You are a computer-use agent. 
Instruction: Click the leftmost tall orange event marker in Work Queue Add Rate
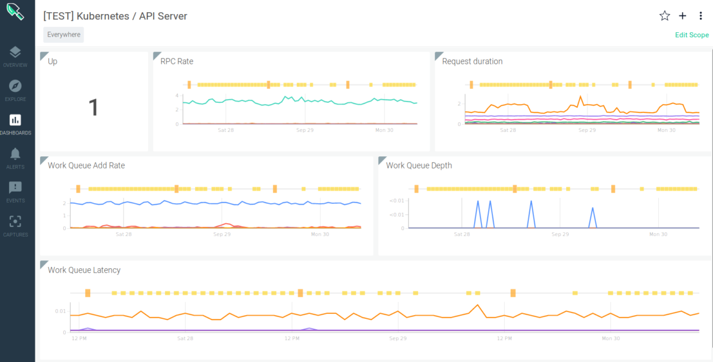coord(78,189)
